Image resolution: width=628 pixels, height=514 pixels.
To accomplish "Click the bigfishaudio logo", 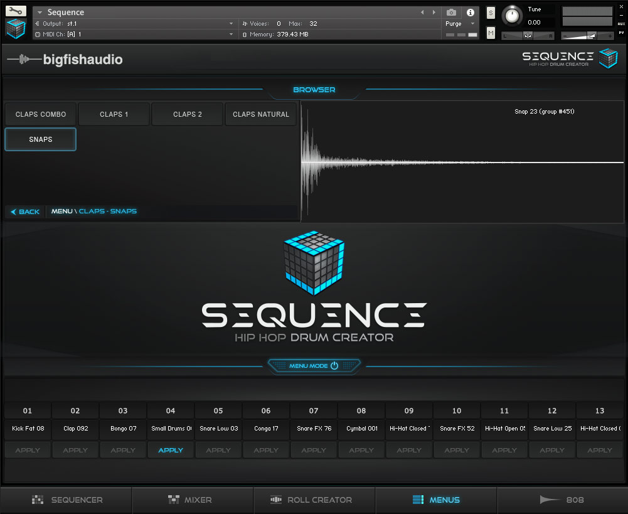I will pyautogui.click(x=65, y=59).
